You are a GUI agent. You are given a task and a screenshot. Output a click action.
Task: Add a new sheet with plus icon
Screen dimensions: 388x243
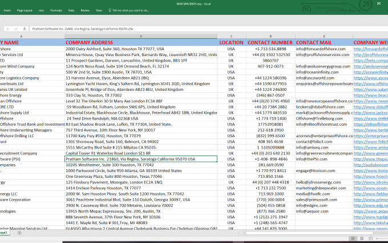coord(19,233)
